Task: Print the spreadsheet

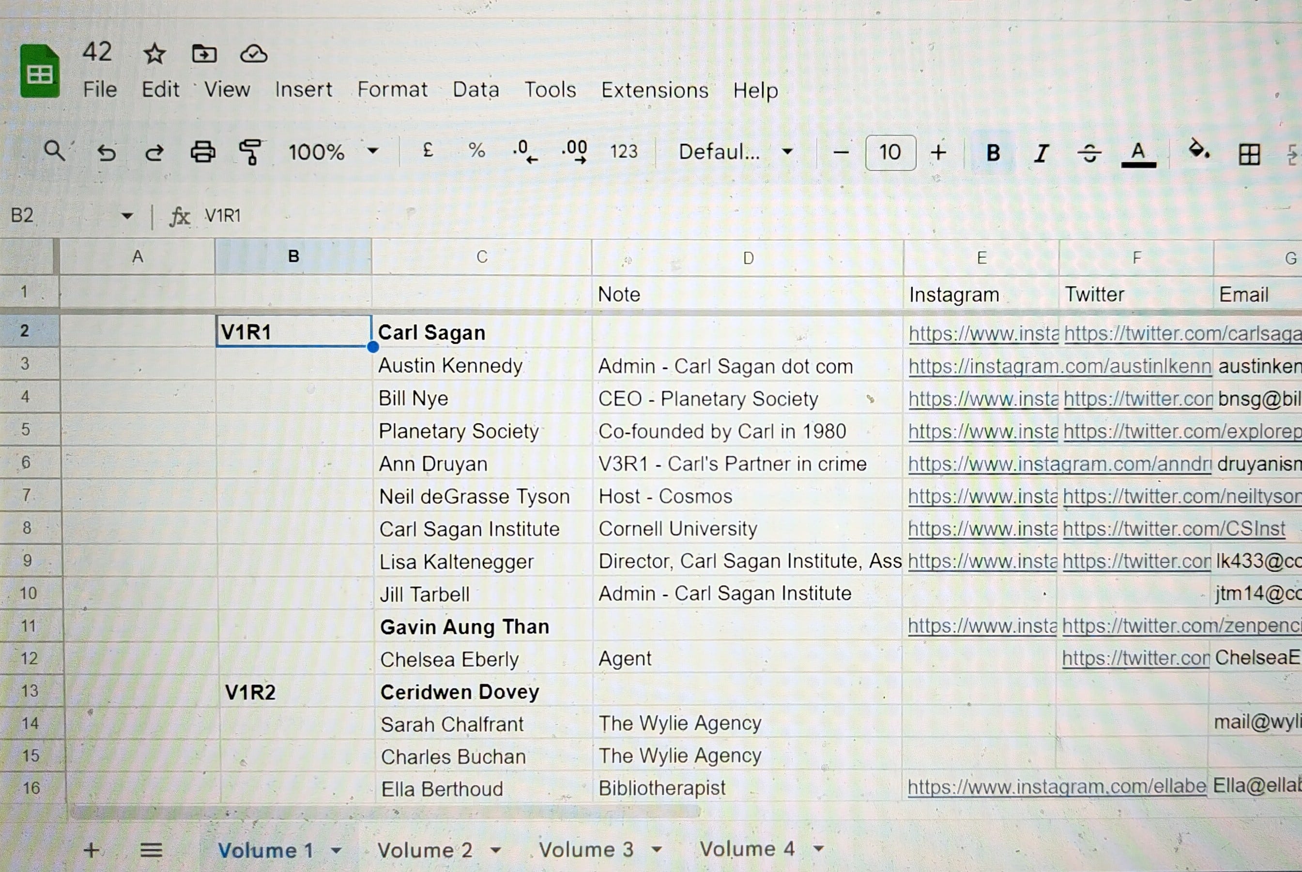Action: pyautogui.click(x=203, y=152)
